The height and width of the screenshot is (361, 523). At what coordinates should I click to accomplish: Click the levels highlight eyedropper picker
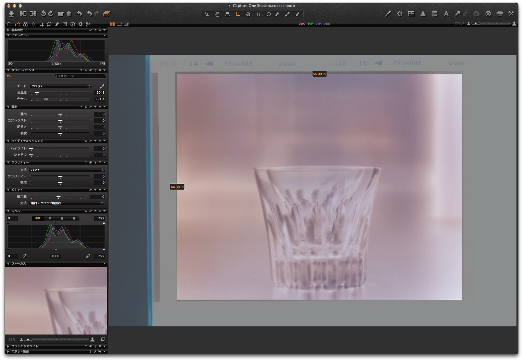[x=88, y=256]
